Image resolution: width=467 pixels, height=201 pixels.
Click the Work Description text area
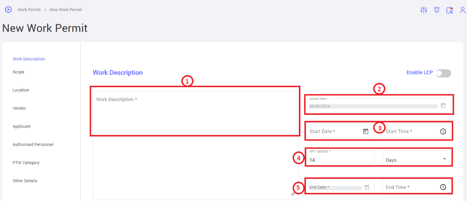[195, 145]
